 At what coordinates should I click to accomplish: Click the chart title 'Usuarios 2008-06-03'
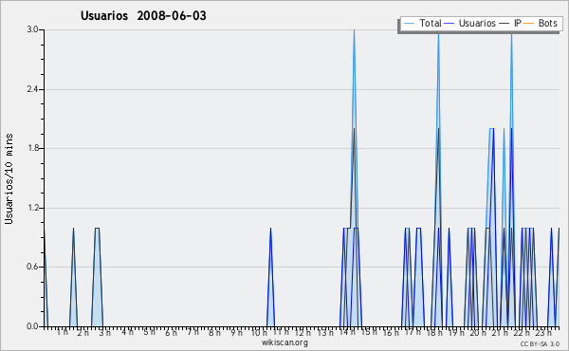(143, 16)
